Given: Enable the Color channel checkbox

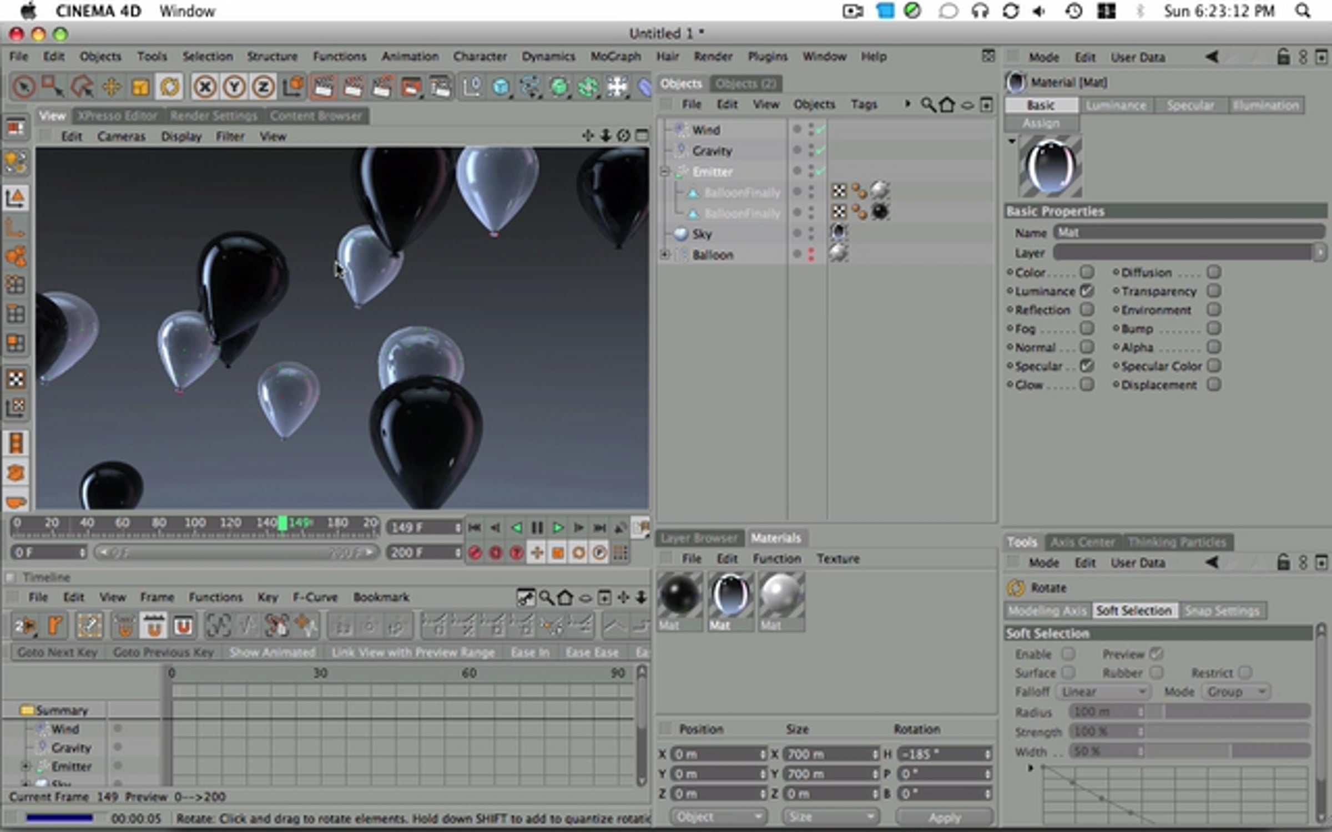Looking at the screenshot, I should coord(1087,272).
